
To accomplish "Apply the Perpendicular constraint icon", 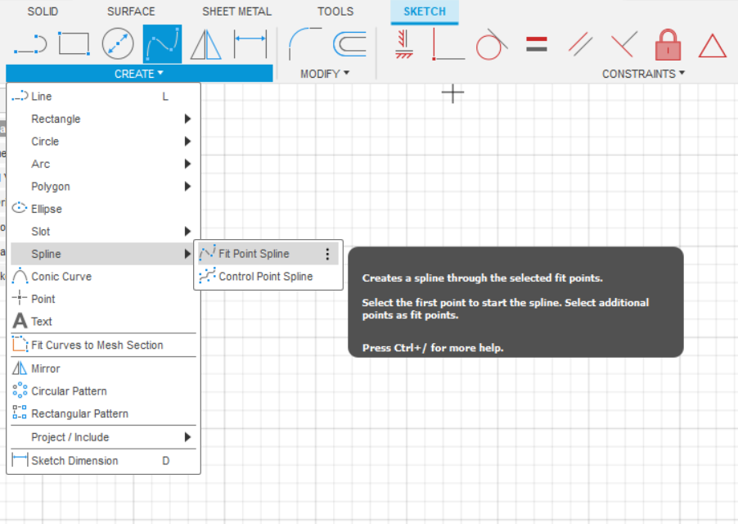I will (624, 43).
